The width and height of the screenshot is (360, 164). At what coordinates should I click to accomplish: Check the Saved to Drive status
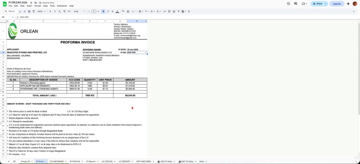46,3
